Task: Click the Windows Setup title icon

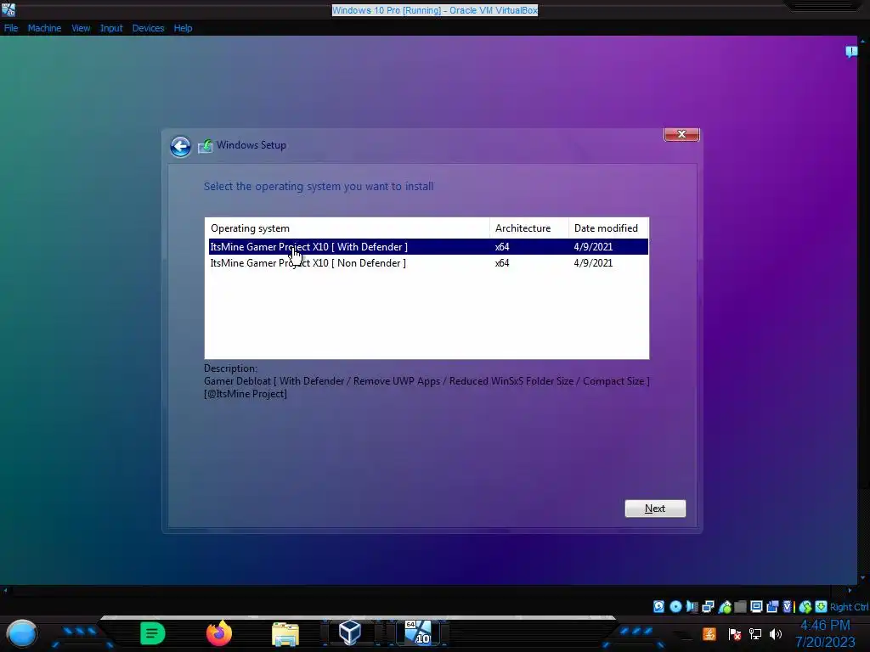Action: tap(206, 146)
